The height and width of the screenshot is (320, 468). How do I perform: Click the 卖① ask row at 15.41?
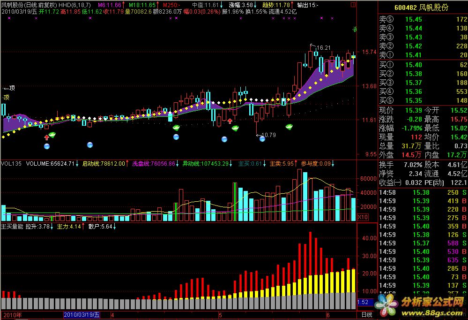point(423,55)
